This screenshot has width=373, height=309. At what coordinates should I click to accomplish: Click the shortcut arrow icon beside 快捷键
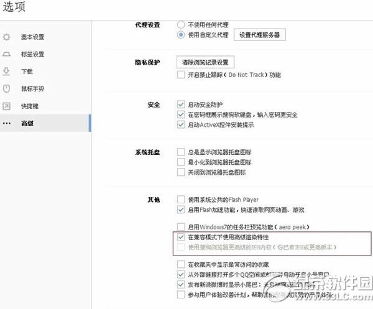(x=6, y=106)
